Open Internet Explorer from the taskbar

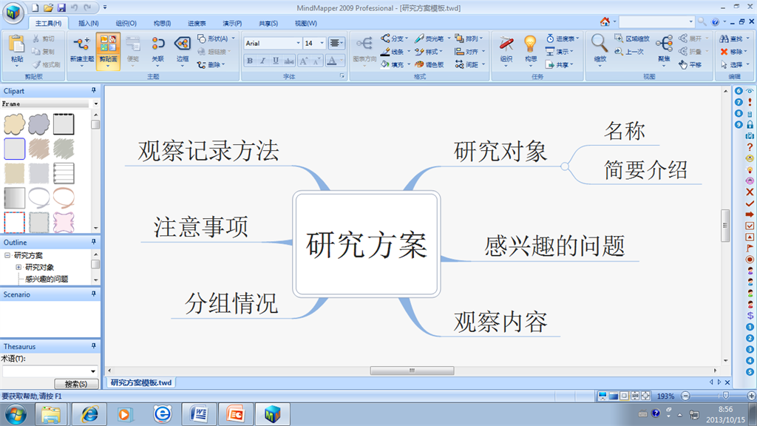[x=89, y=414]
